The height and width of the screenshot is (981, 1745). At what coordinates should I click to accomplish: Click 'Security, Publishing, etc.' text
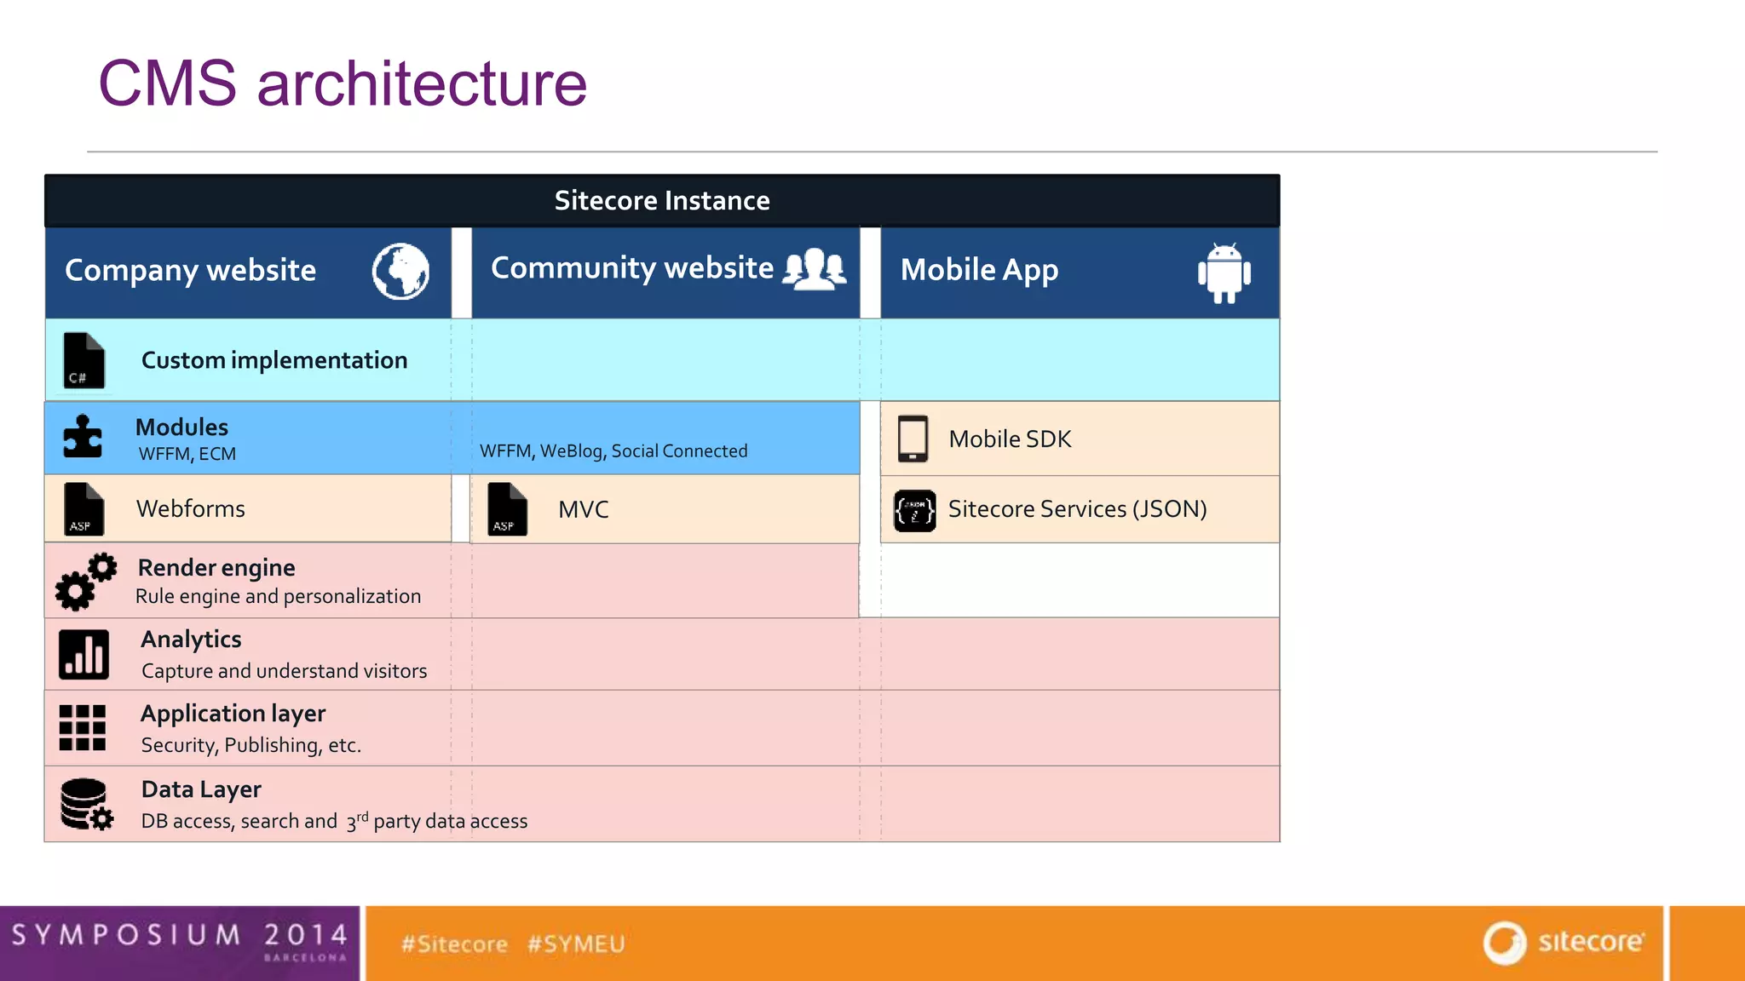pos(251,745)
